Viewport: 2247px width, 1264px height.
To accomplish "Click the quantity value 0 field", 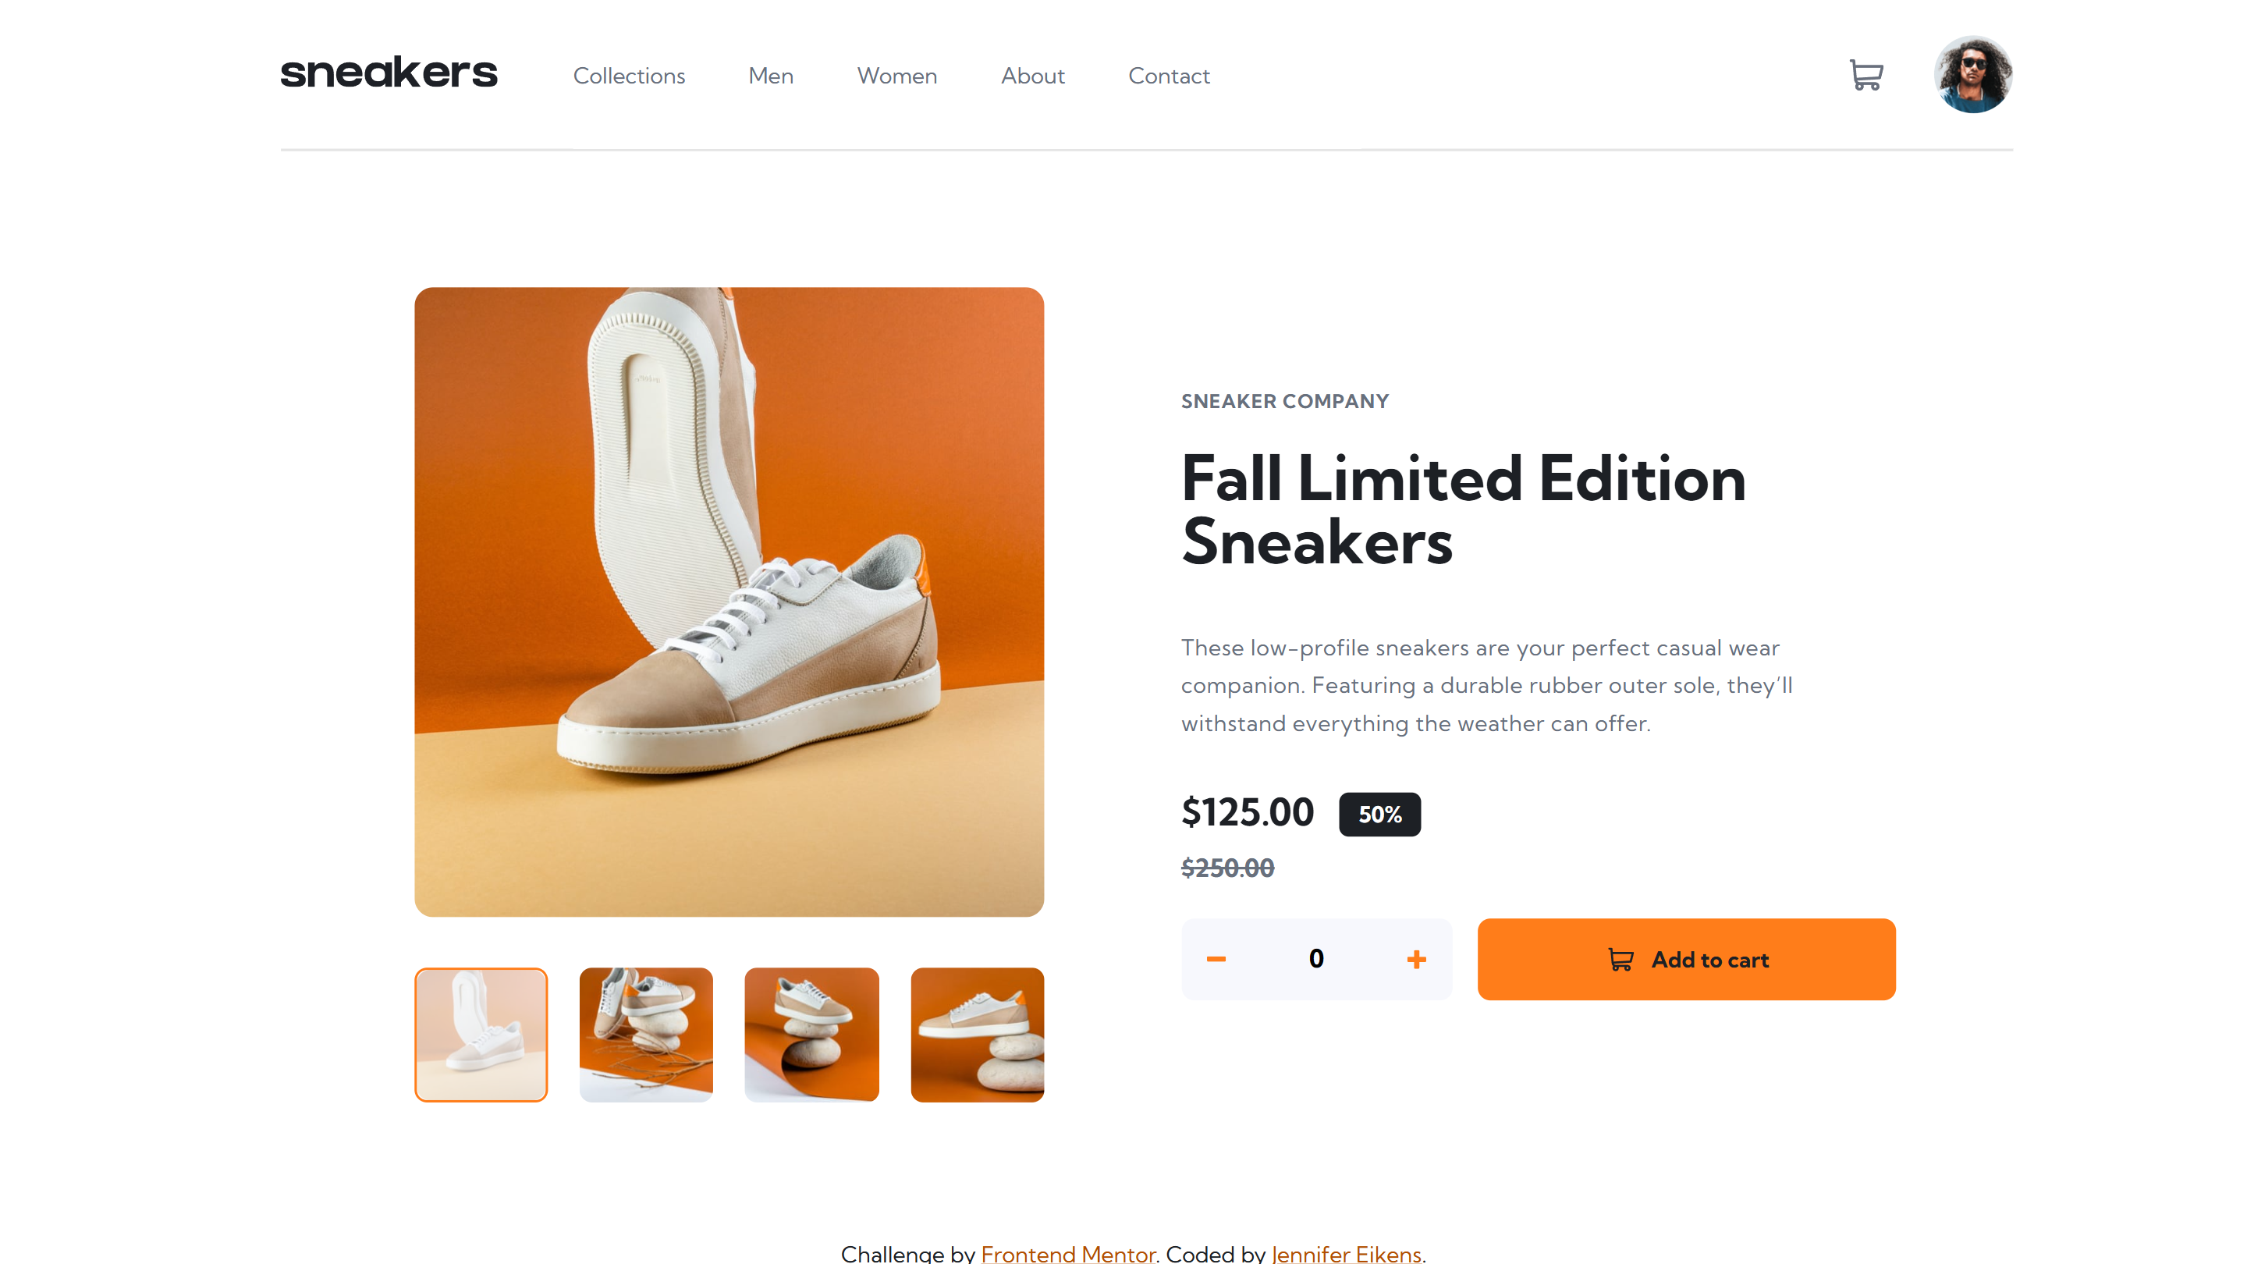I will point(1316,959).
